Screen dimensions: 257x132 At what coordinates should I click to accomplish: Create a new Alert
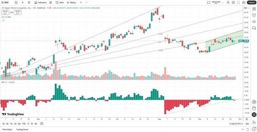pos(60,2)
